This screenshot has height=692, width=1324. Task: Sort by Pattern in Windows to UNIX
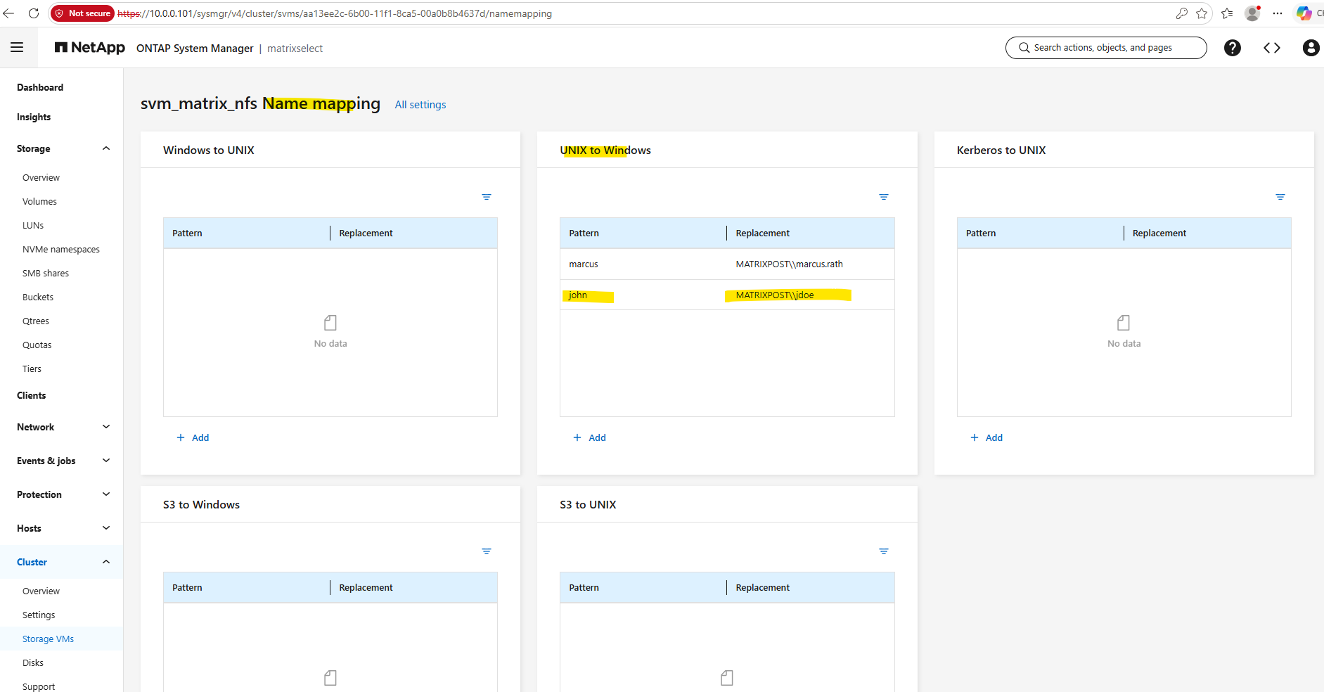(187, 233)
